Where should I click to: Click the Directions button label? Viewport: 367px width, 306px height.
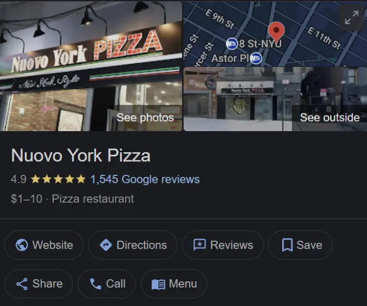[x=142, y=245]
